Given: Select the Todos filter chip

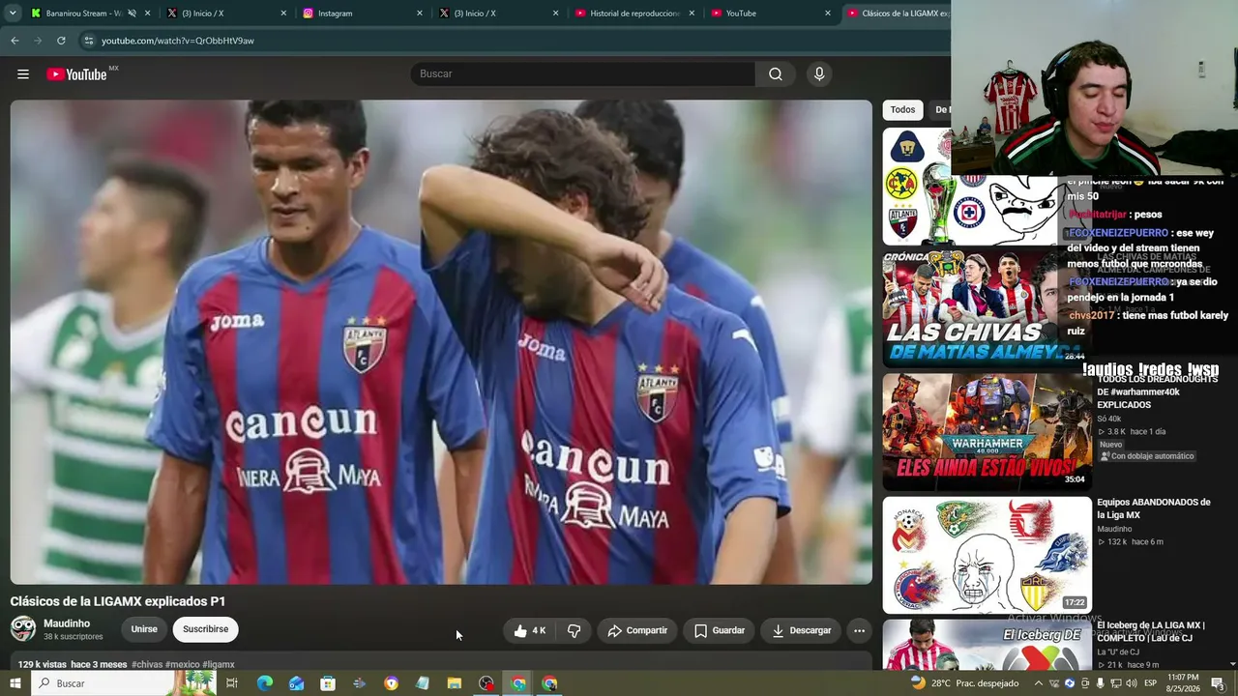Looking at the screenshot, I should [x=902, y=110].
